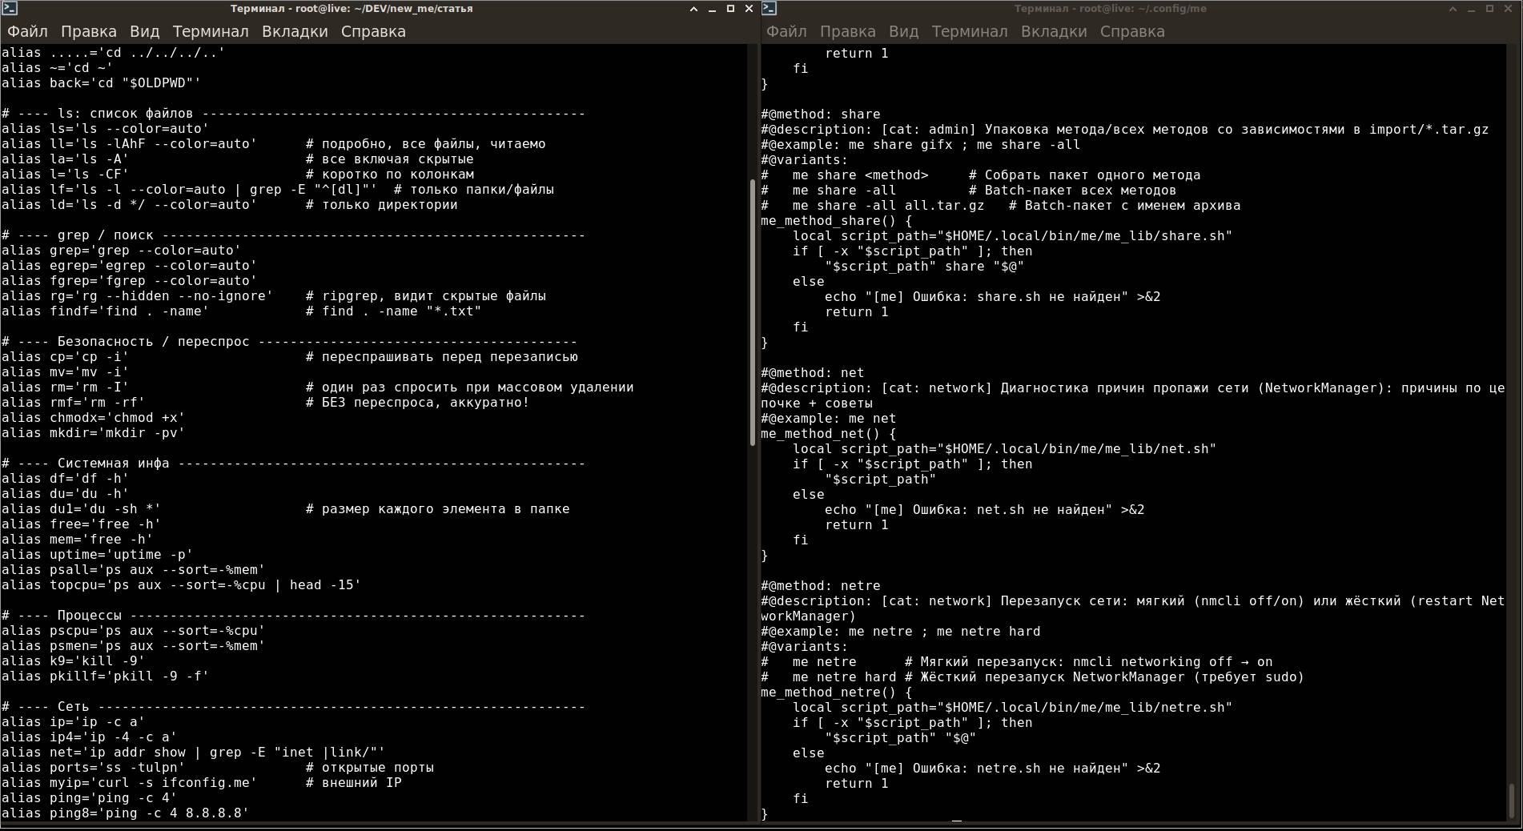
Task: Maximize the right terminal window
Action: pos(1489,9)
